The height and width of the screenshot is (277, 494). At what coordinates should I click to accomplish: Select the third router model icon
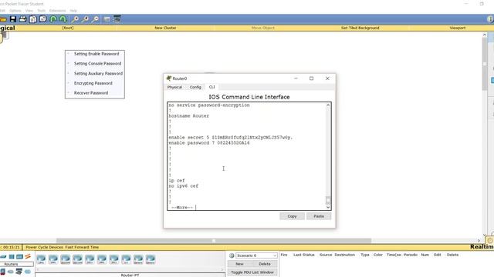[x=65, y=259]
